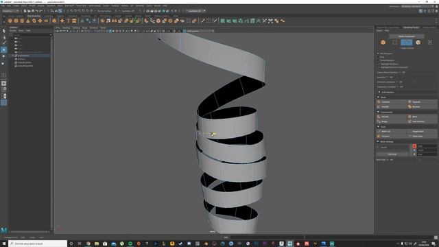Select the arrow Select tool in toolbox

coord(4,30)
